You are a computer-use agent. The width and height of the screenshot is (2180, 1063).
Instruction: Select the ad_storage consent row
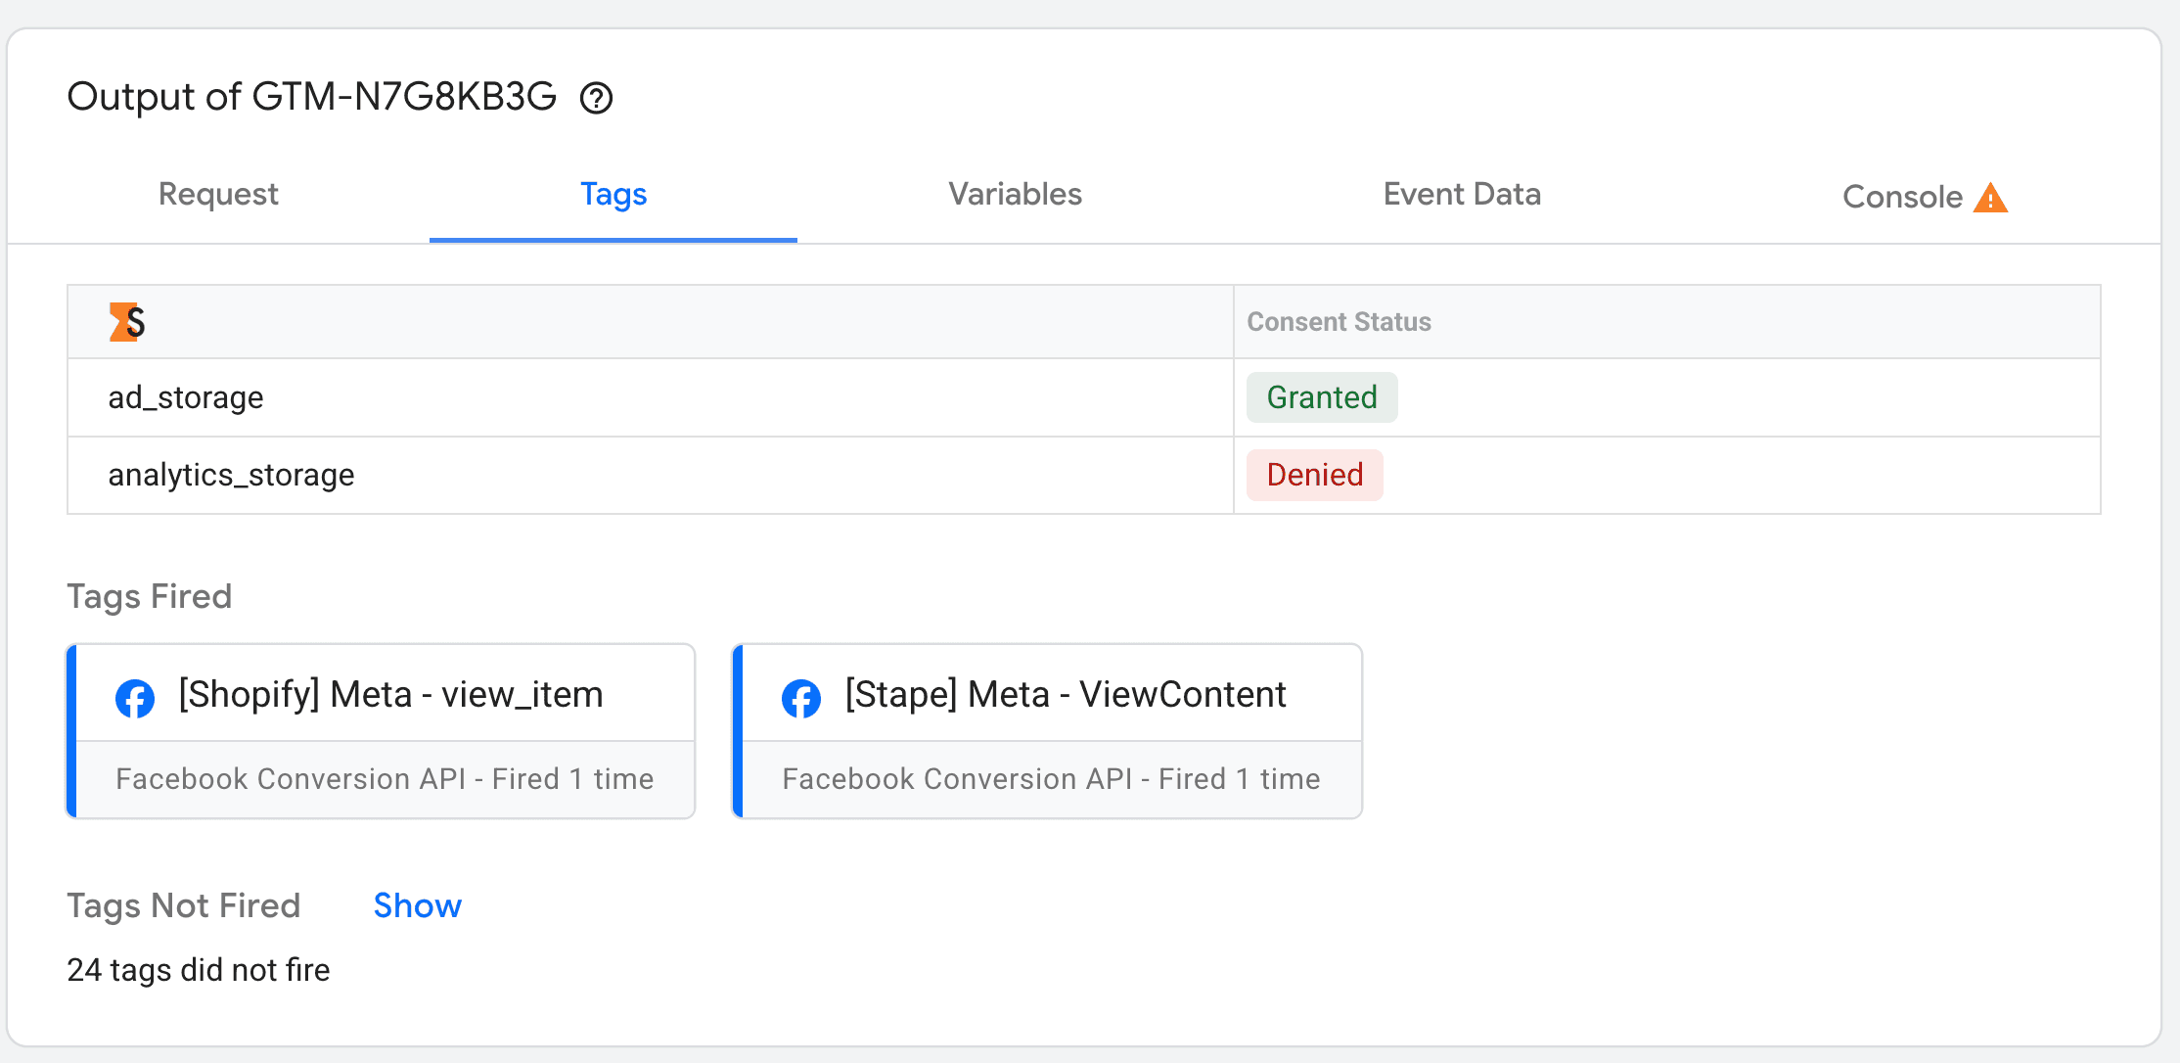click(x=186, y=397)
